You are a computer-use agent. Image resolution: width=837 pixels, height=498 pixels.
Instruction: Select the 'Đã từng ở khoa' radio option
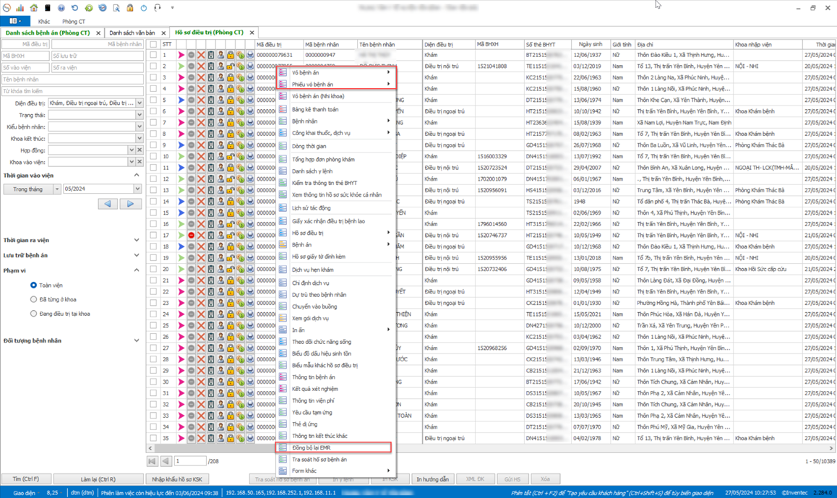pyautogui.click(x=34, y=299)
